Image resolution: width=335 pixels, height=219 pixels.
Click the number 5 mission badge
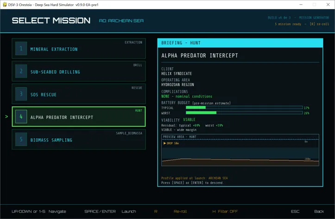pos(21,139)
